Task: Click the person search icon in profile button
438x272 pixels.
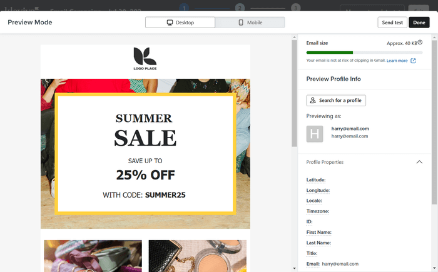Action: (x=313, y=100)
